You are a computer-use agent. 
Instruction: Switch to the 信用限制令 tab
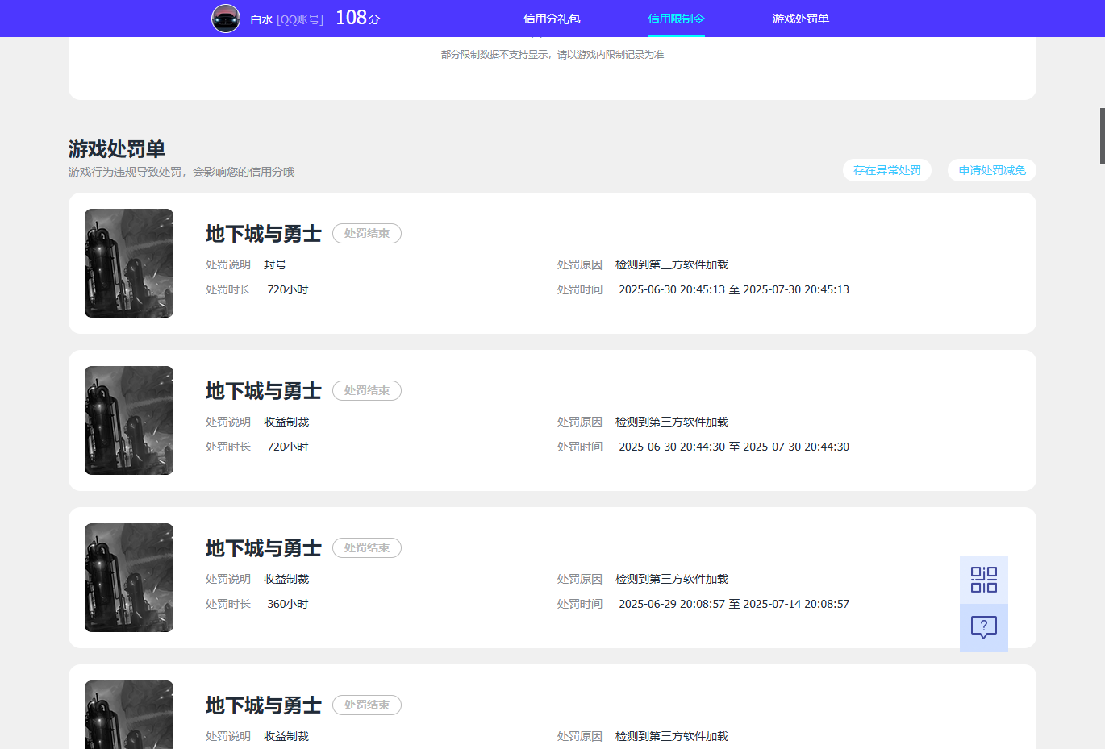[x=676, y=19]
